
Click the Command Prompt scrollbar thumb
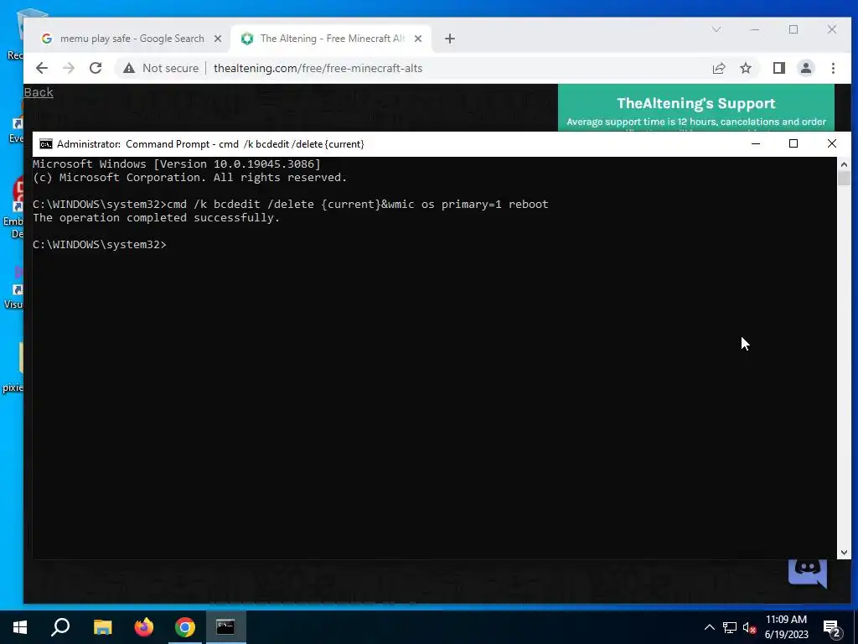(x=844, y=178)
